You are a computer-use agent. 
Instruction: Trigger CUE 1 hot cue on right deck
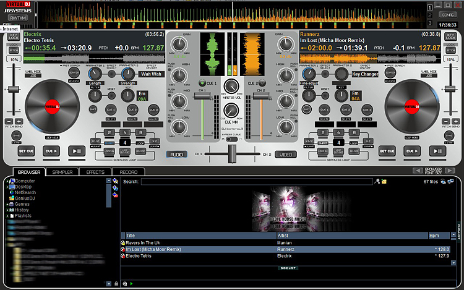(324, 109)
